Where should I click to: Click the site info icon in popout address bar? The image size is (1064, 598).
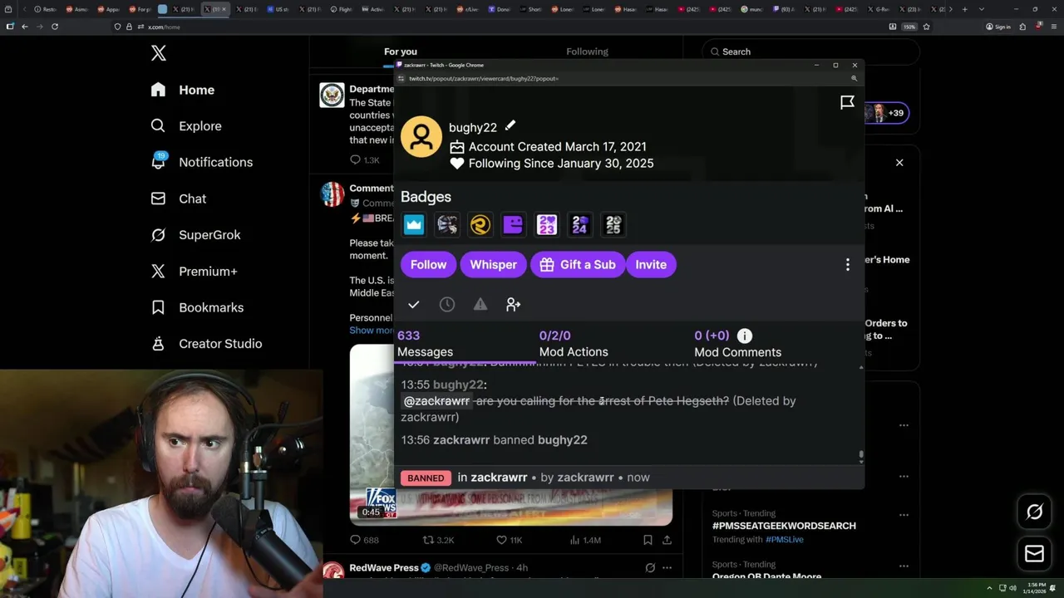tap(401, 78)
